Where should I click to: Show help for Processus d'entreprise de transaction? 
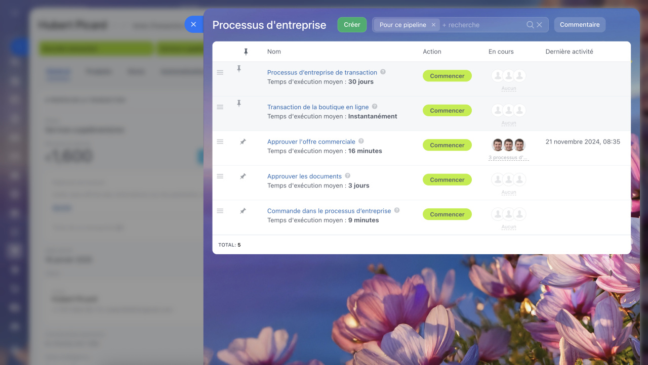click(383, 72)
